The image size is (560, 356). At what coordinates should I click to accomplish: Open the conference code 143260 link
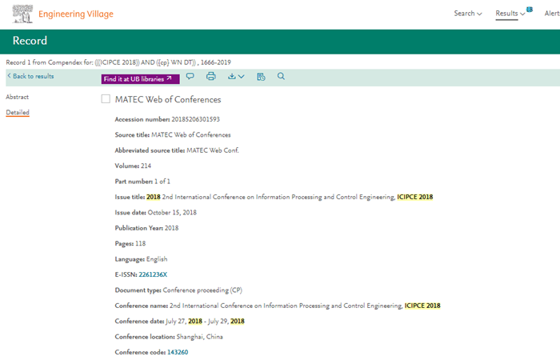pos(178,352)
